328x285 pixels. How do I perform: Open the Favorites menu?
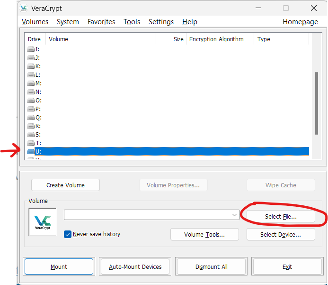click(101, 22)
